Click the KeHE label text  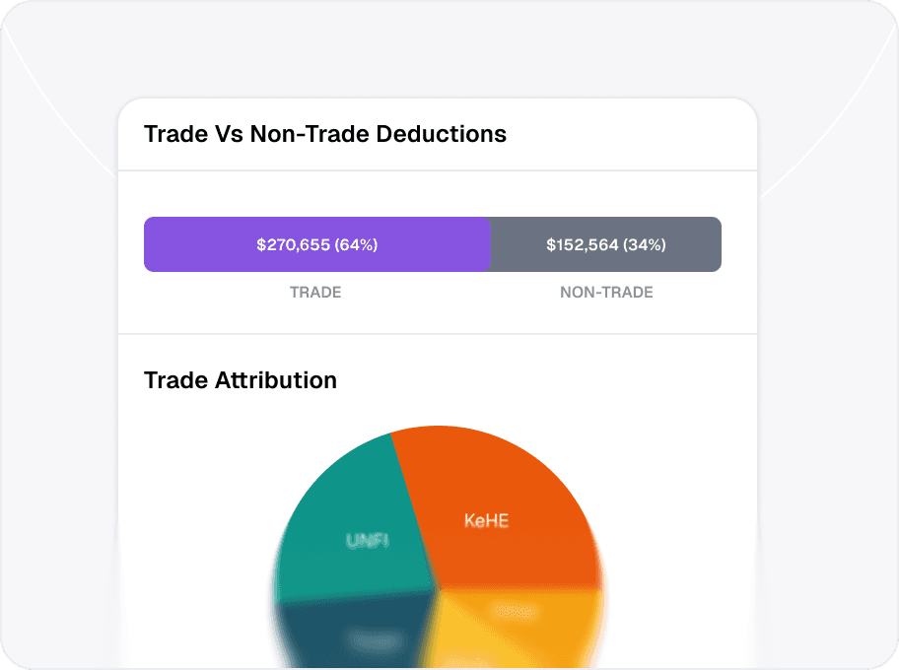tap(486, 520)
